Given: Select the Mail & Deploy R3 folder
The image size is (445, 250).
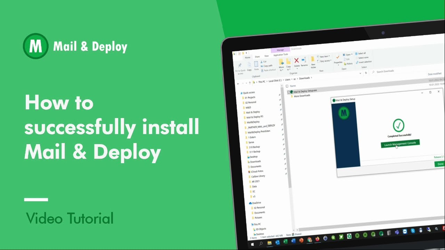Looking at the screenshot, I should point(254,117).
